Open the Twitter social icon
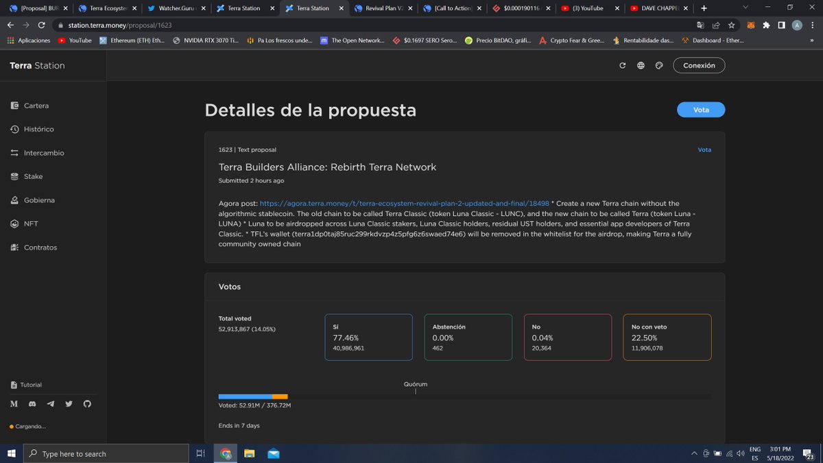Image resolution: width=823 pixels, height=463 pixels. point(69,404)
